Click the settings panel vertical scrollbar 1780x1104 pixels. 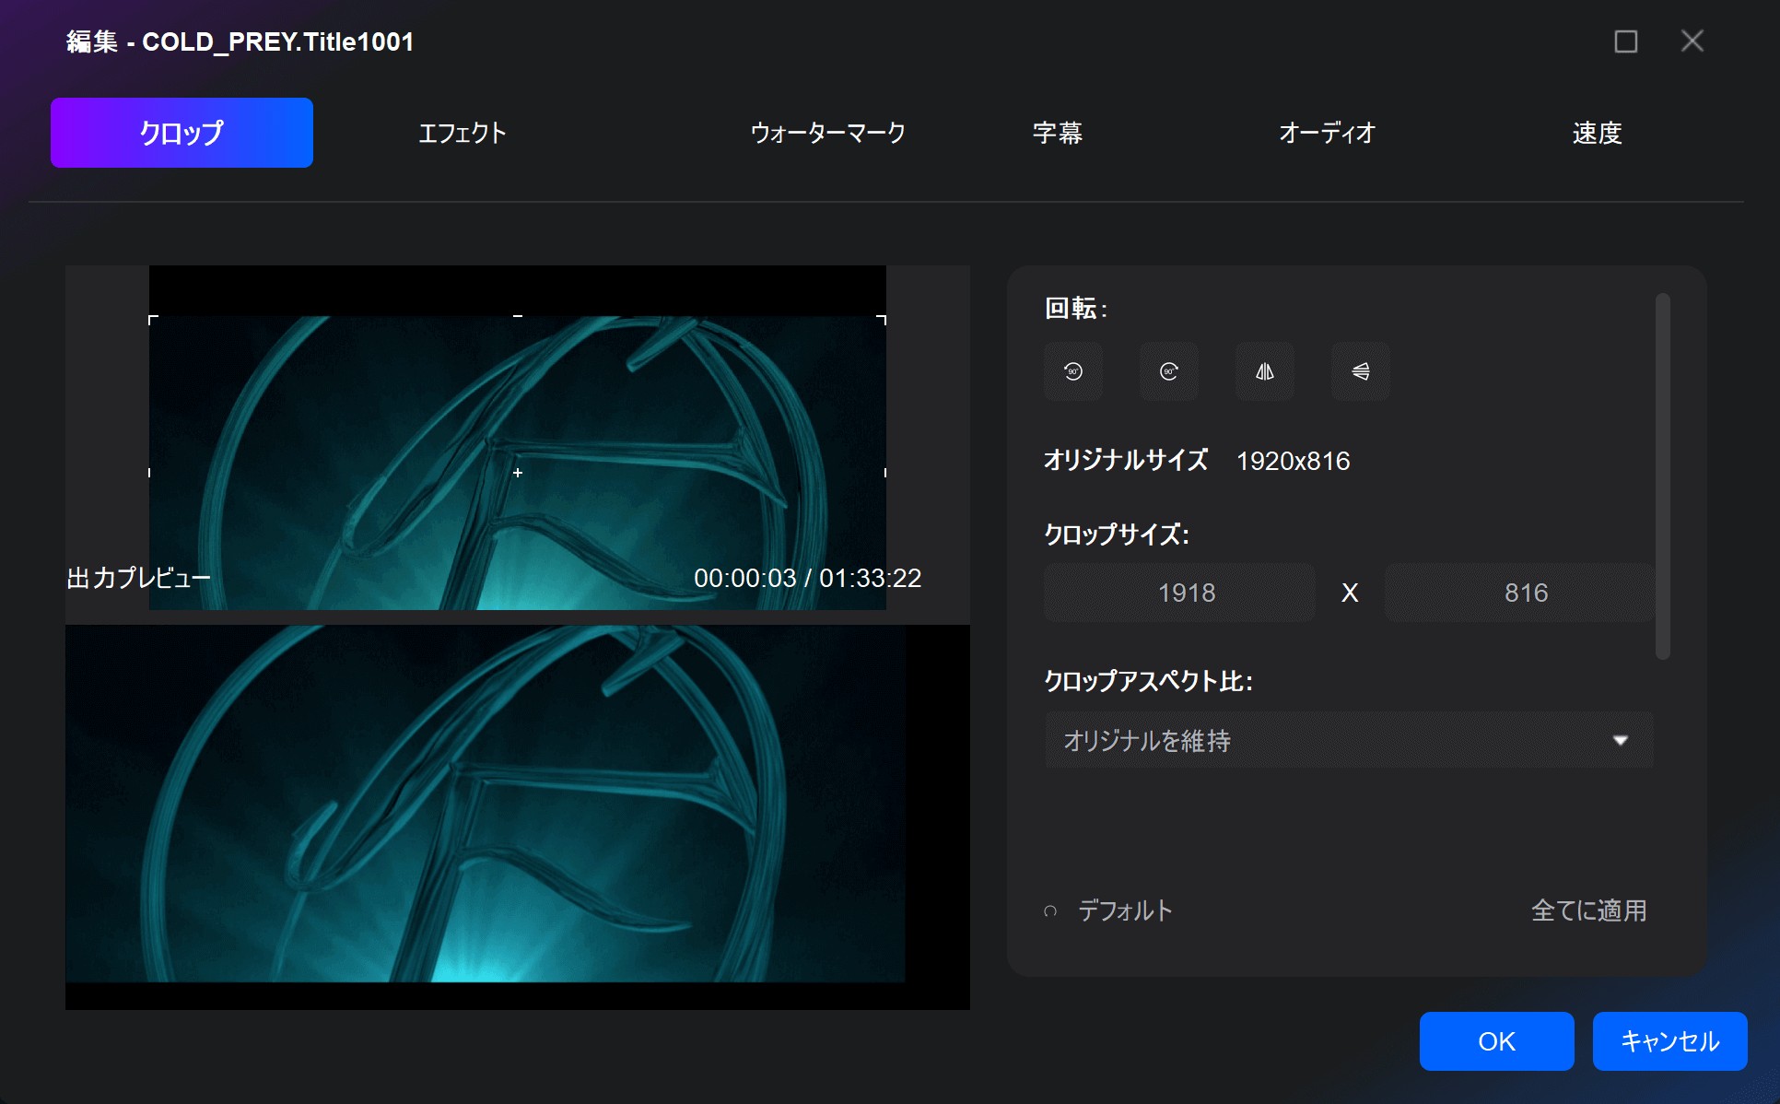[x=1663, y=476]
